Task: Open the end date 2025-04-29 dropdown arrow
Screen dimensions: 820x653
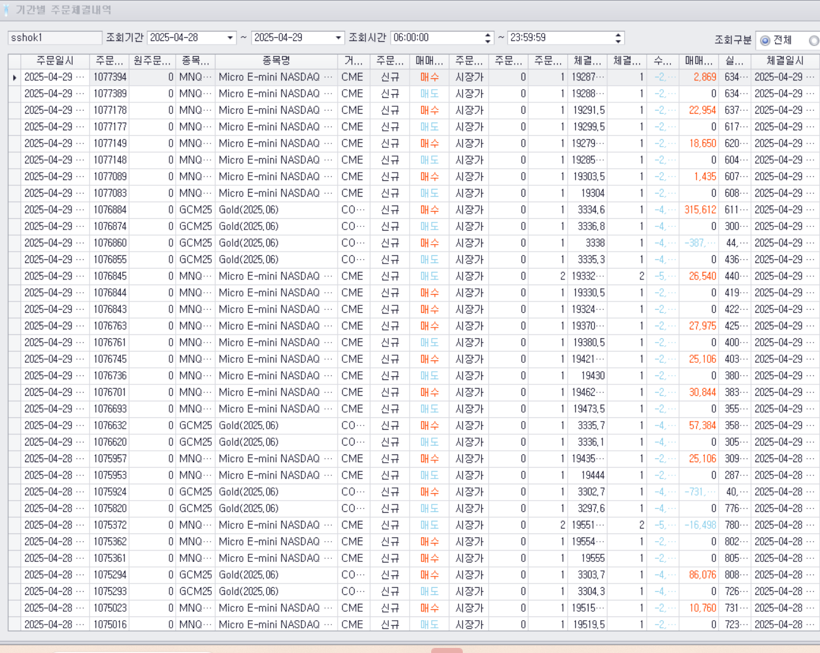Action: pyautogui.click(x=338, y=38)
